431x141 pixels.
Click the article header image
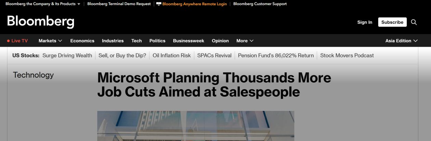pyautogui.click(x=196, y=126)
